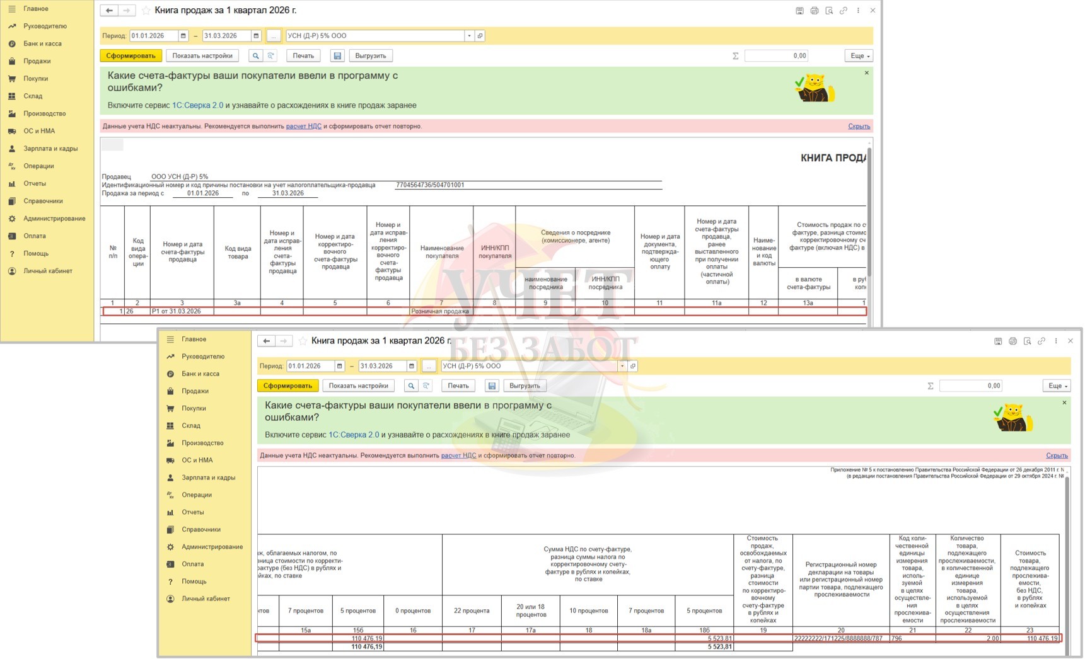Star the Книга продаж report in the lower window
Viewport: 1085px width, 659px height.
coord(303,341)
